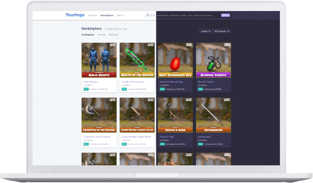The width and height of the screenshot is (313, 183).
Task: Click Lost Relics under Oathkeeper
Action: (202, 140)
